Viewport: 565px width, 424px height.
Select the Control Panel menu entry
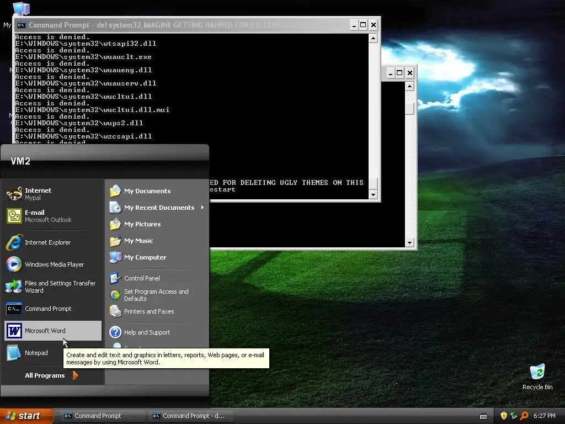click(142, 278)
